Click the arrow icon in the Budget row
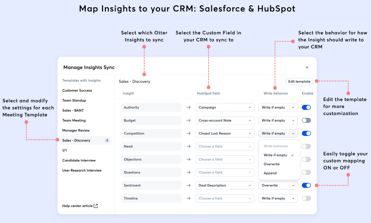 coord(188,120)
